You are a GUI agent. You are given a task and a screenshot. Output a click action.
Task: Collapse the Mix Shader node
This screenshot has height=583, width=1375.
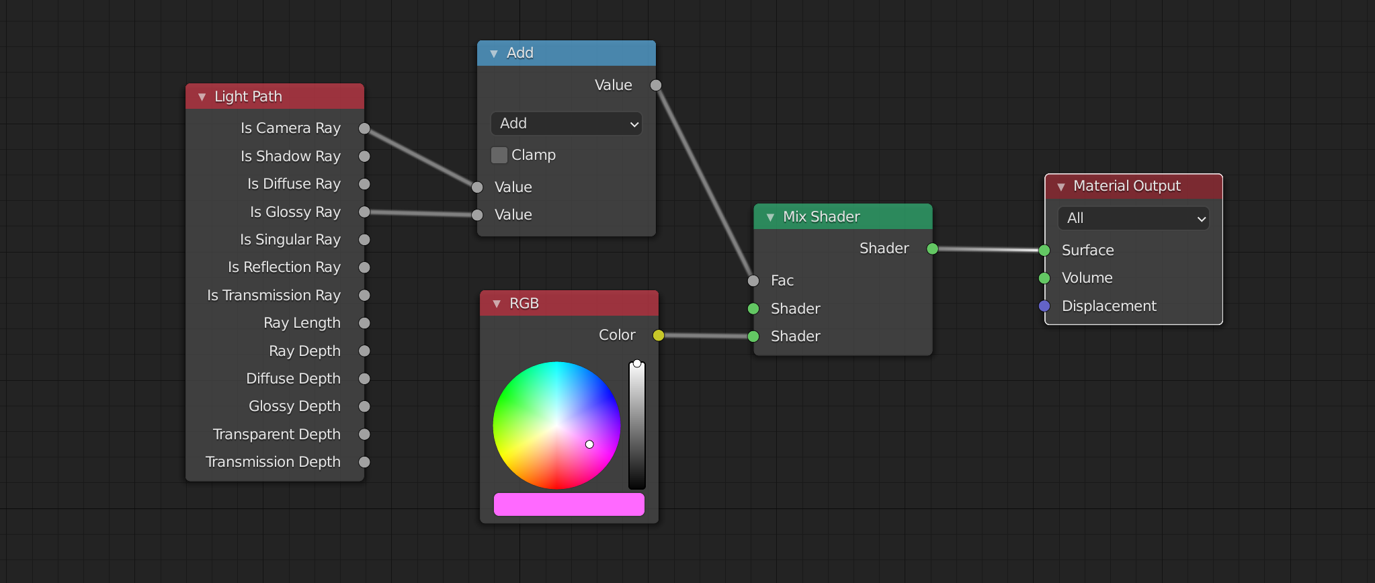pos(770,217)
